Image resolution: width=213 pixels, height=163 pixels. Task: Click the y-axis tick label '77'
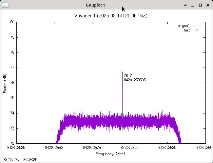(x=12, y=68)
